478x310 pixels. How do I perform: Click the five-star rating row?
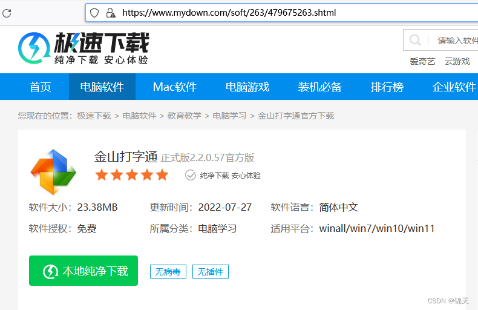coord(132,175)
